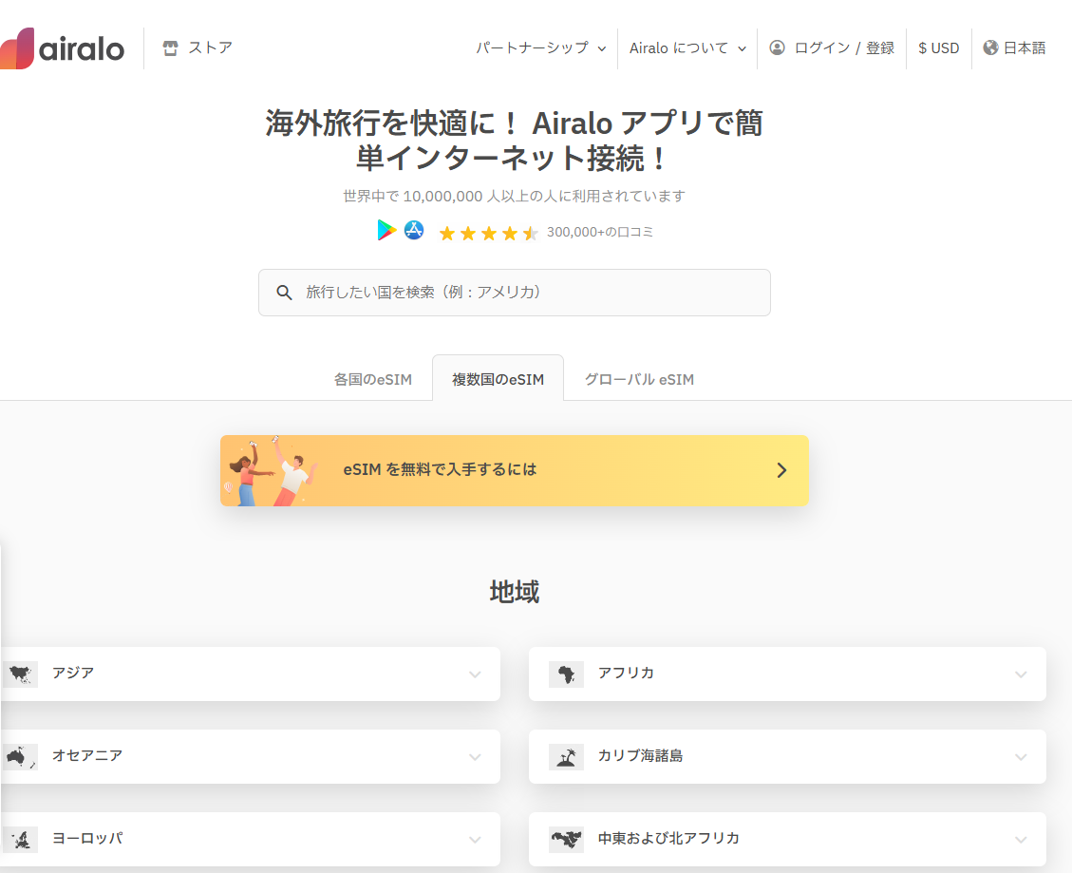Viewport: 1072px width, 873px height.
Task: Click the 地域 heading
Action: (x=514, y=592)
